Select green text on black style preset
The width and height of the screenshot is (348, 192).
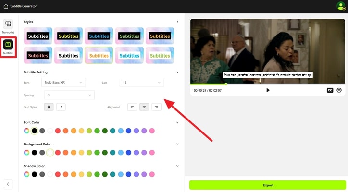[129, 36]
